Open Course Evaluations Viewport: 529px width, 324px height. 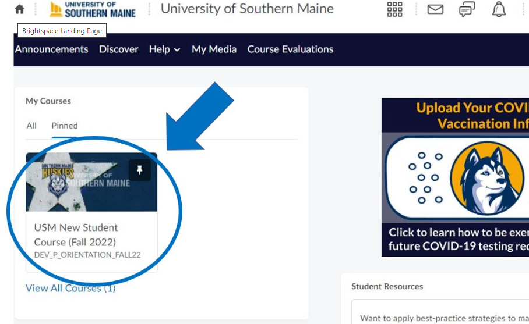click(290, 49)
